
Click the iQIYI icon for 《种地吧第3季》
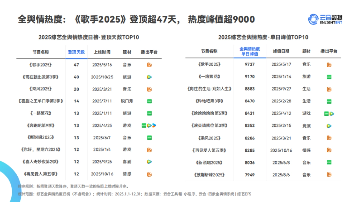coord(329,101)
